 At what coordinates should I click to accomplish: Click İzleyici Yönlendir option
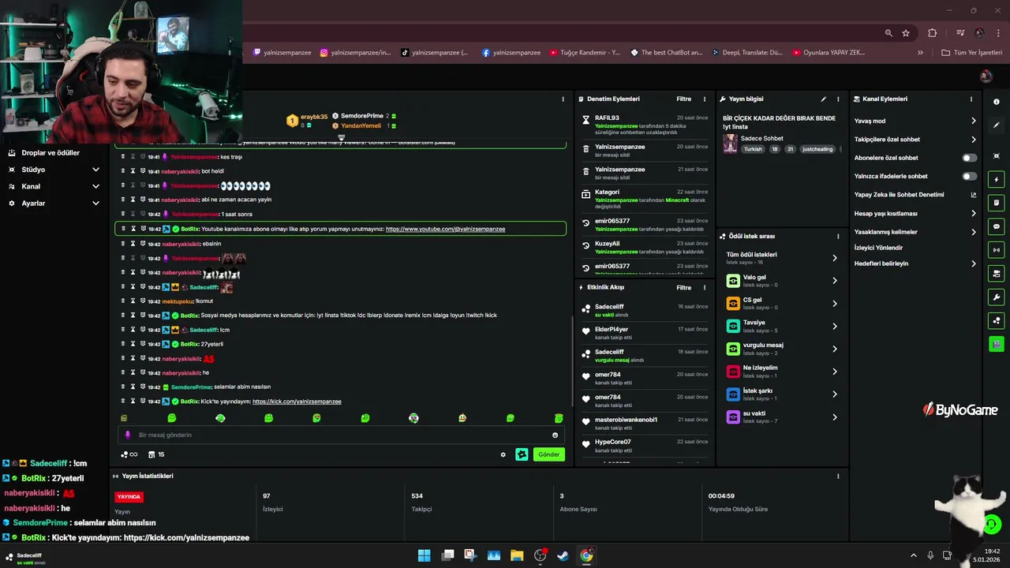[878, 248]
